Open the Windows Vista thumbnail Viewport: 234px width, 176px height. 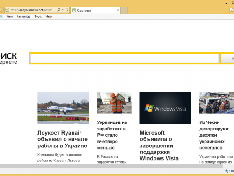tap(165, 108)
